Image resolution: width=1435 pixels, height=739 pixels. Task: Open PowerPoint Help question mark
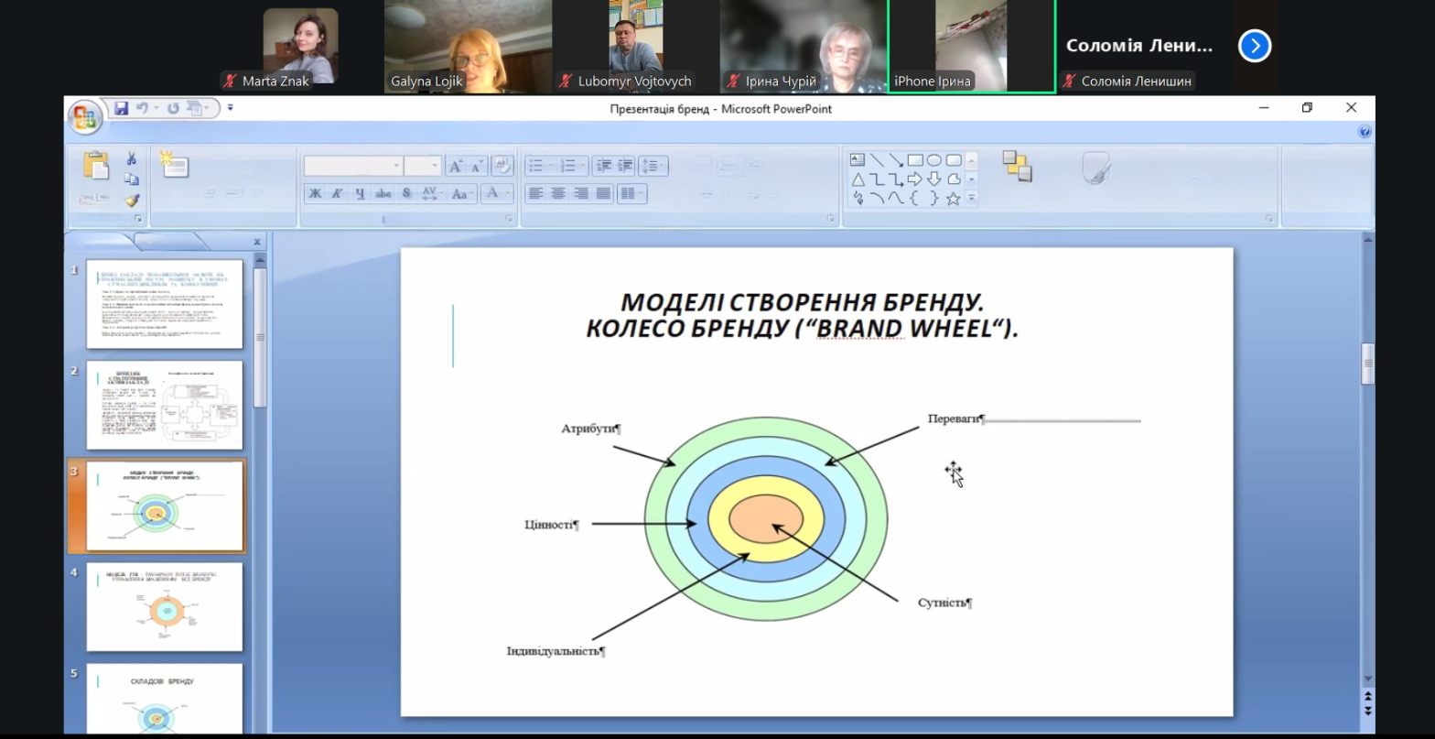pyautogui.click(x=1365, y=132)
